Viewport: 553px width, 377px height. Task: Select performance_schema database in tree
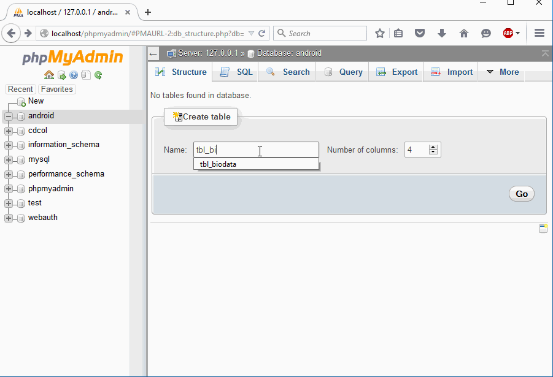pyautogui.click(x=66, y=175)
